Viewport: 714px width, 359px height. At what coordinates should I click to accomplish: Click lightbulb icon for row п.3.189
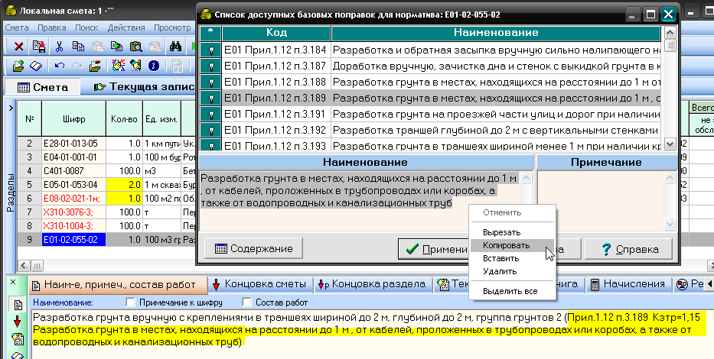tap(210, 98)
